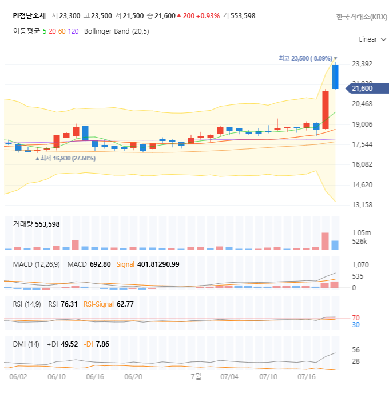
Task: Click the 이동평균 label
Action: 26,31
